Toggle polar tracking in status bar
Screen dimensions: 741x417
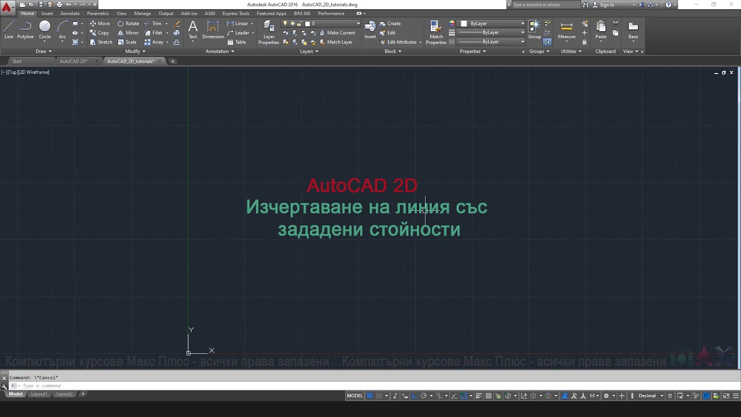424,396
